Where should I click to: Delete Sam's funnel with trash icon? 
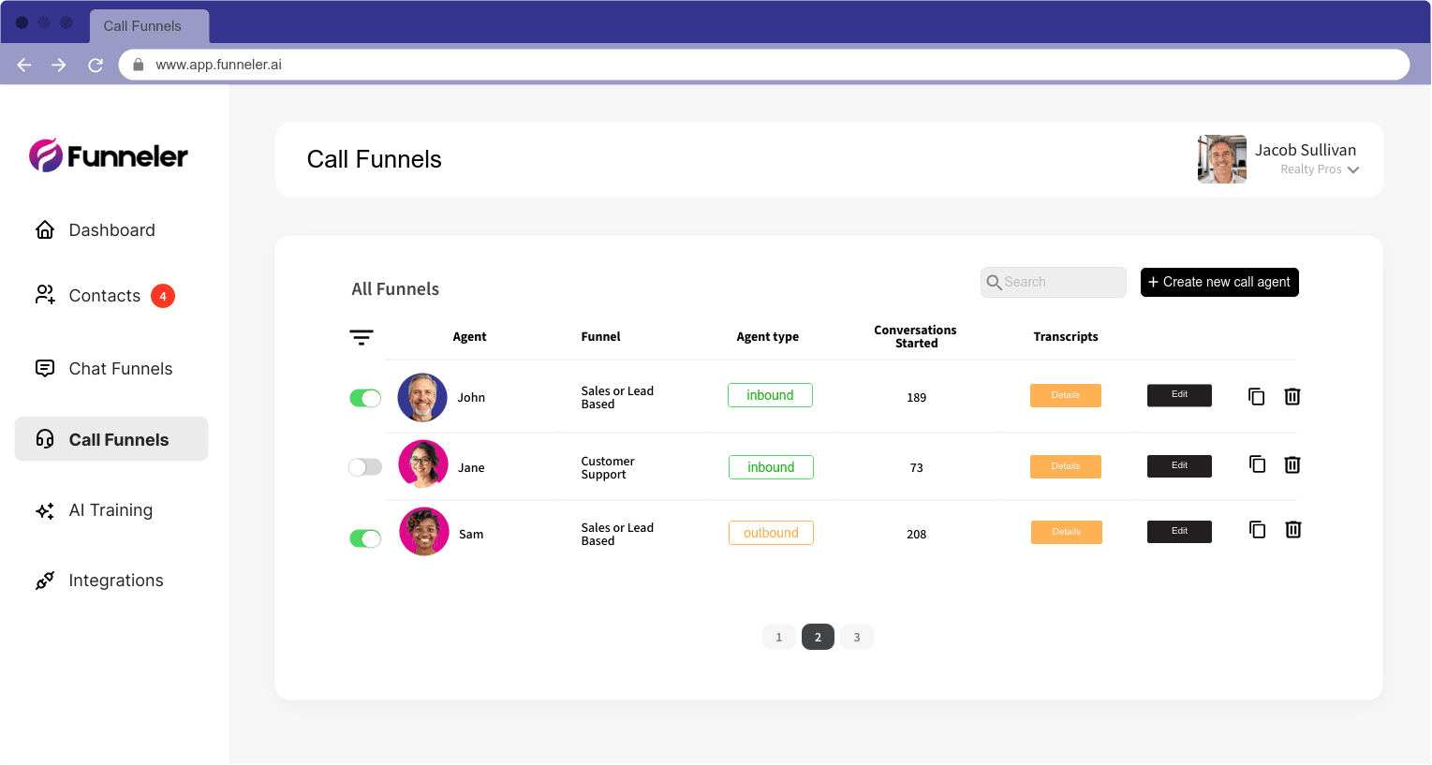(1293, 530)
